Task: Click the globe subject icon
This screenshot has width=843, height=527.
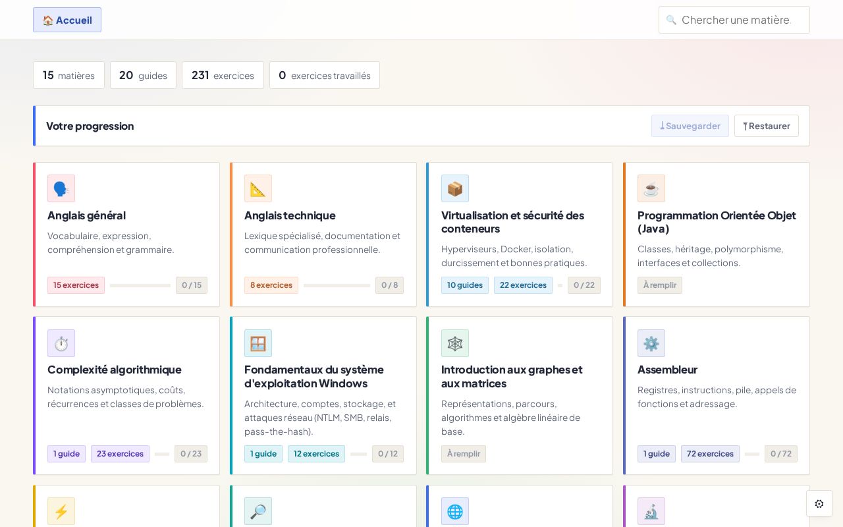Action: coord(455,511)
